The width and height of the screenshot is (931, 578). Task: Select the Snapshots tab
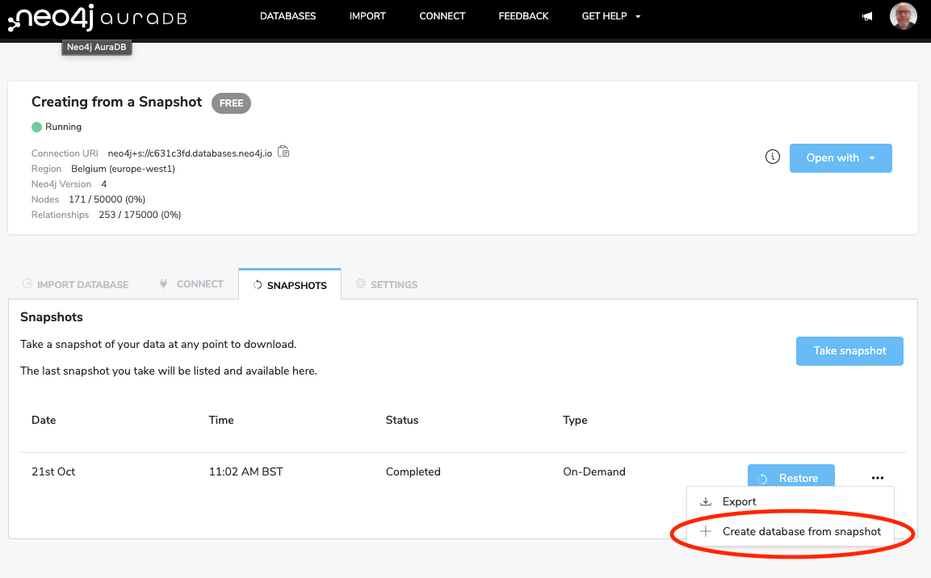pos(290,285)
